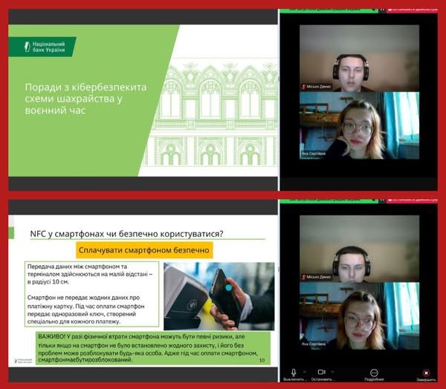Stop video using the Остановить camera icon
Image resolution: width=446 pixels, height=389 pixels.
pyautogui.click(x=321, y=372)
